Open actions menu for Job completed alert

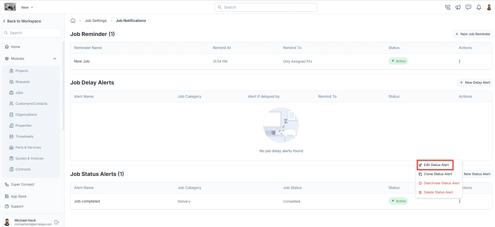click(460, 201)
